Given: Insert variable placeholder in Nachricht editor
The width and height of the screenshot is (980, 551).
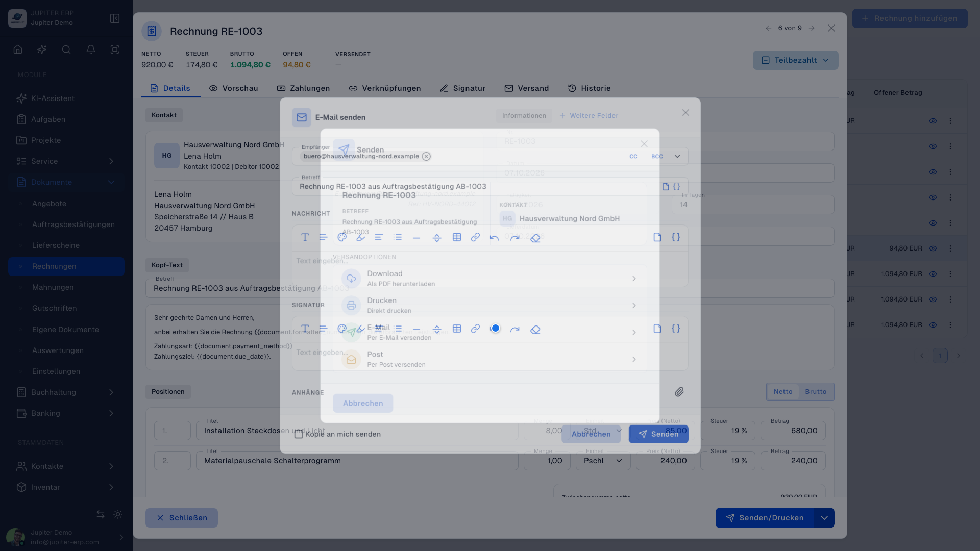Looking at the screenshot, I should click(676, 237).
